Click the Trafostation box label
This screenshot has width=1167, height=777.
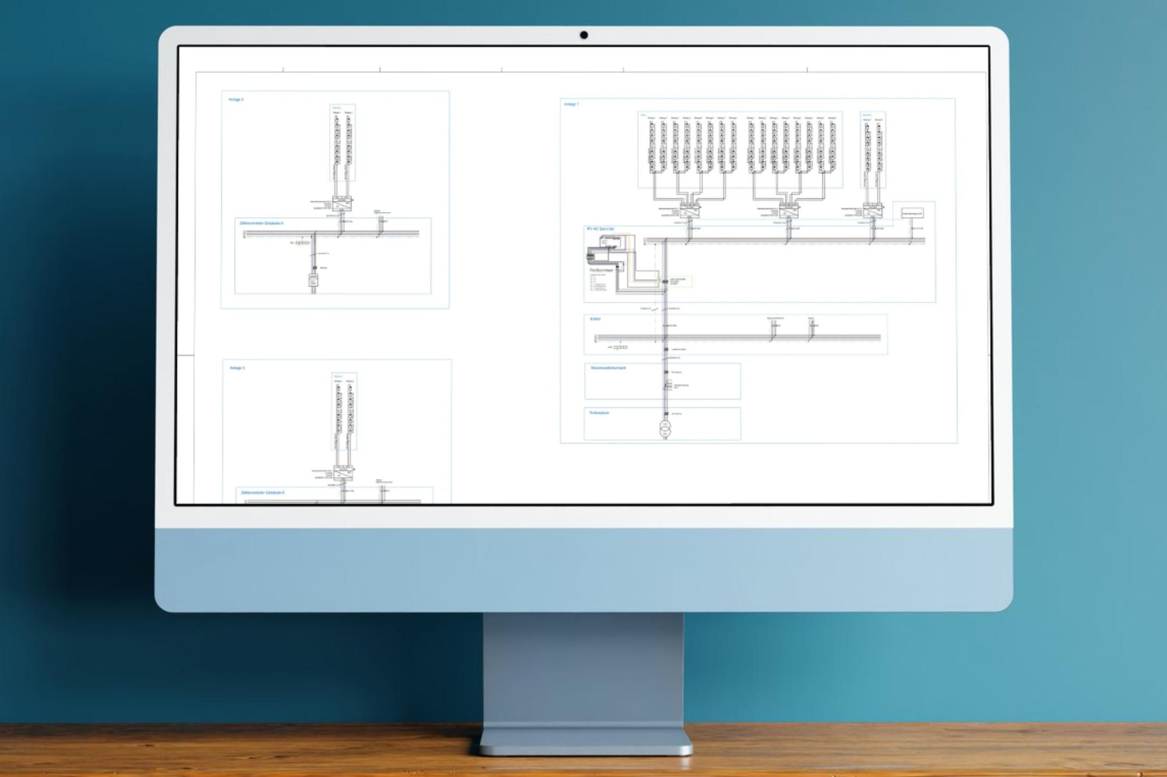pyautogui.click(x=599, y=413)
